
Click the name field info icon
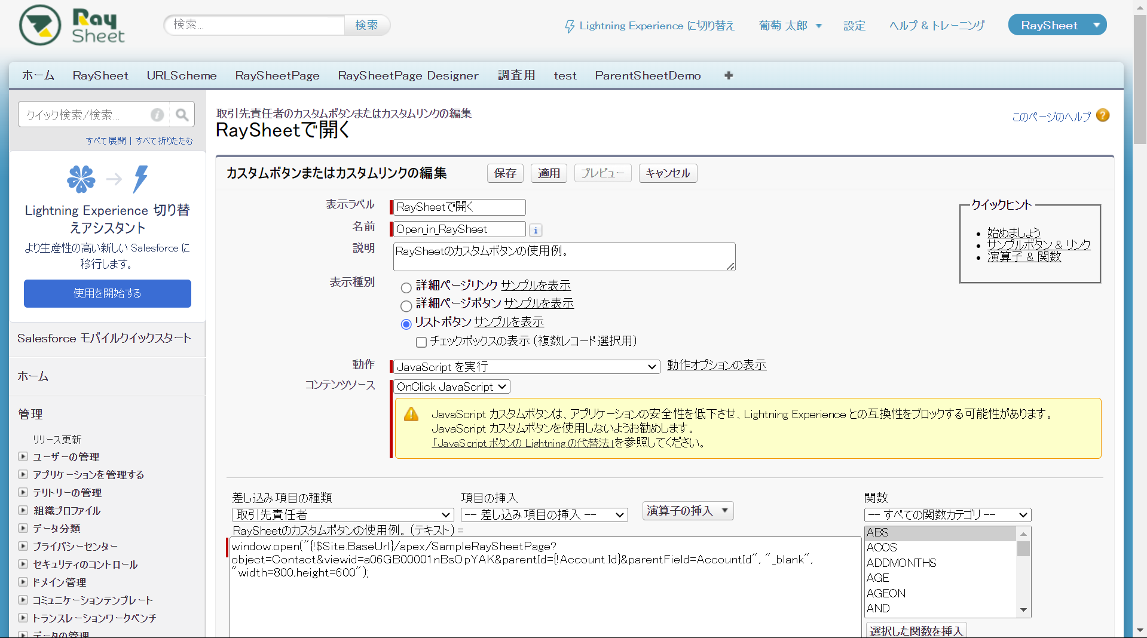click(x=536, y=230)
